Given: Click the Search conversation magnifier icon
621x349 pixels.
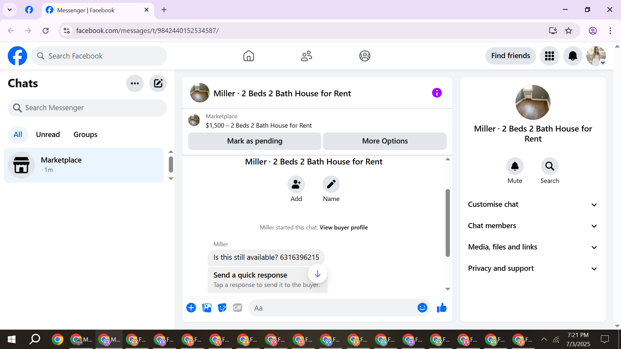Looking at the screenshot, I should [550, 166].
